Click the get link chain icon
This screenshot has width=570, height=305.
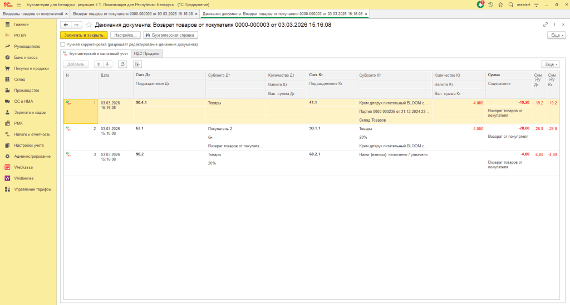click(x=545, y=25)
